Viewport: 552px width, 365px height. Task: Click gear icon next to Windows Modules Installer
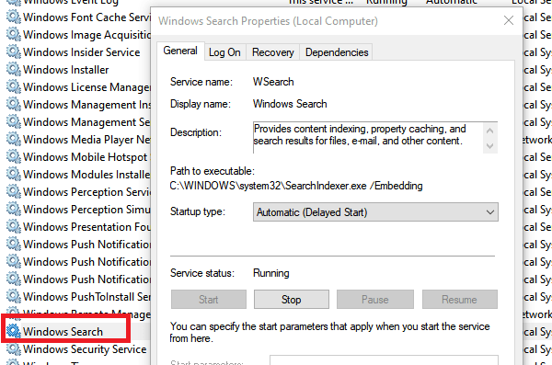[x=14, y=175]
